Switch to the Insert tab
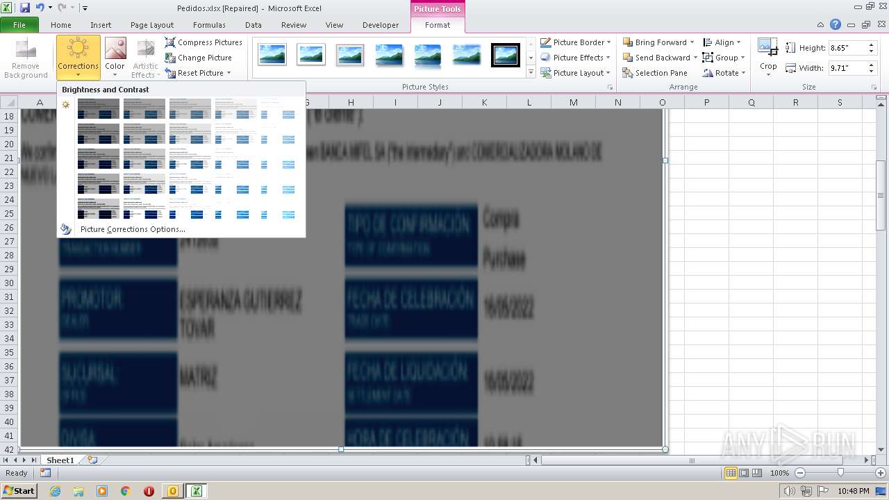Image resolution: width=889 pixels, height=500 pixels. [101, 25]
